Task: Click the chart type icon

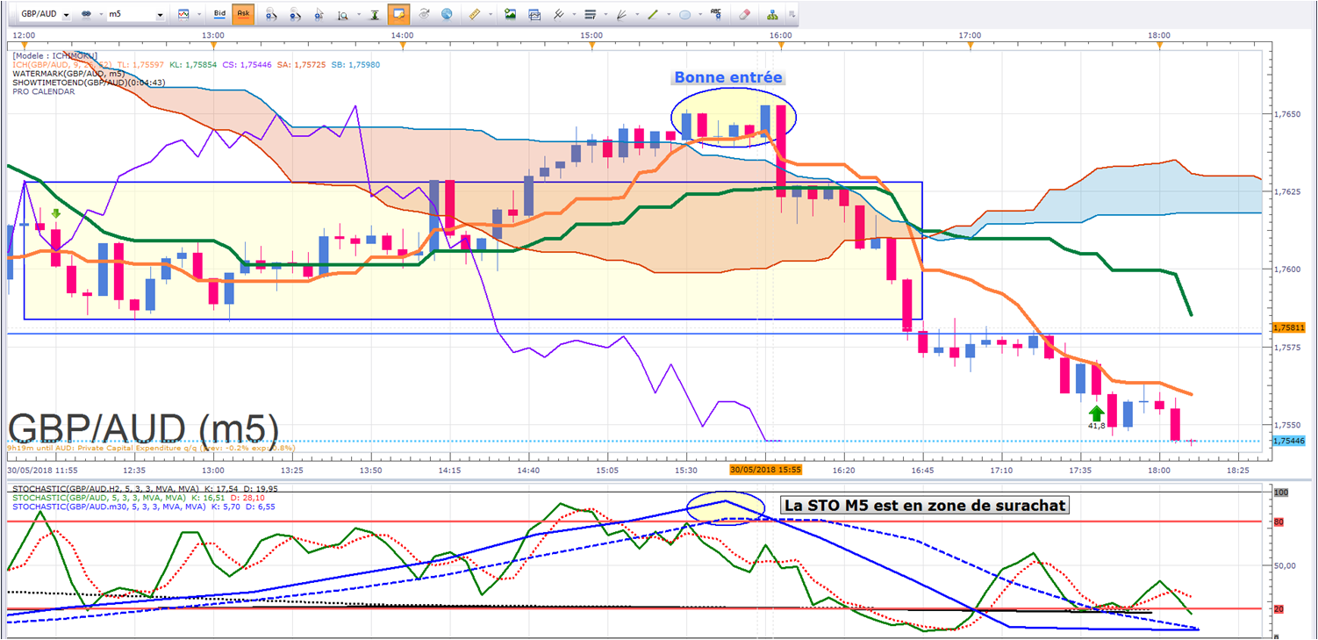Action: click(183, 15)
